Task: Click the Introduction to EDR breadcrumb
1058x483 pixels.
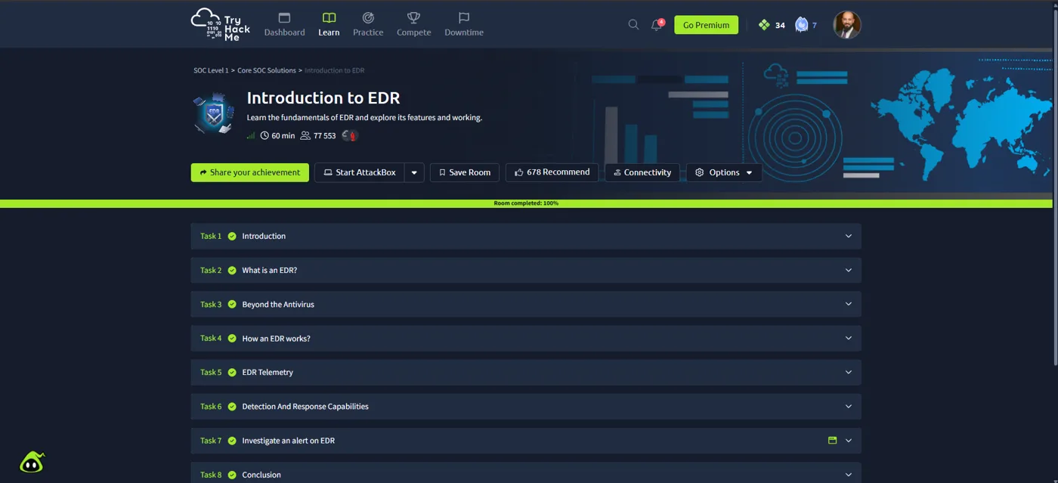Action: [334, 70]
